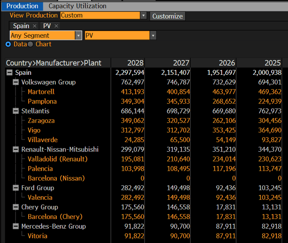The width and height of the screenshot is (288, 243).
Task: Click the Country>Manufacturer>Plant column header
Action: (58, 63)
